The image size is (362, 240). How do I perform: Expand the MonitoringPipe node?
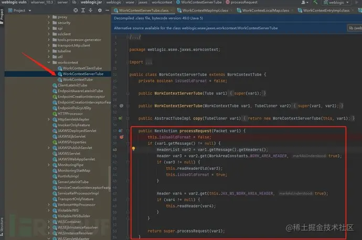[48, 165]
